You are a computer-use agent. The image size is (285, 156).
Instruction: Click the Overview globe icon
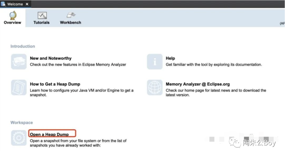(x=13, y=15)
